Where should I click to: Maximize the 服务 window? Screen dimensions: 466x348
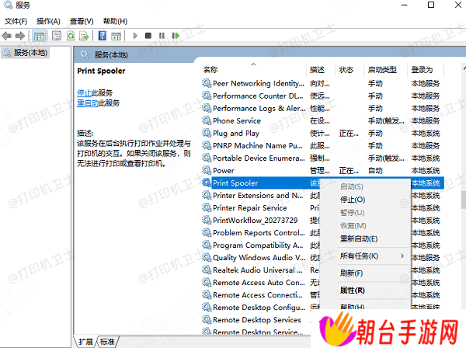pyautogui.click(x=431, y=5)
